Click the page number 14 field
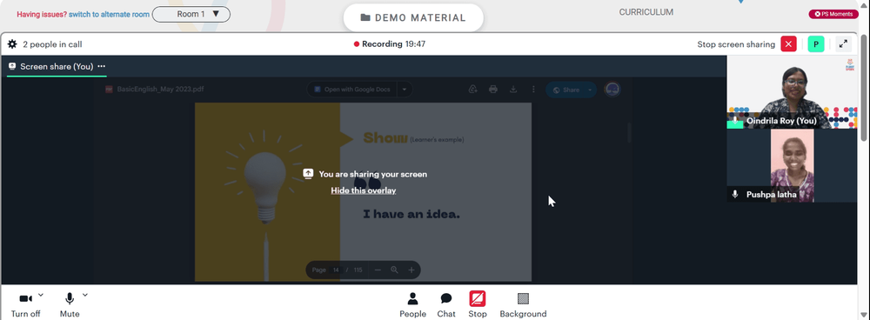The height and width of the screenshot is (320, 870). click(336, 270)
